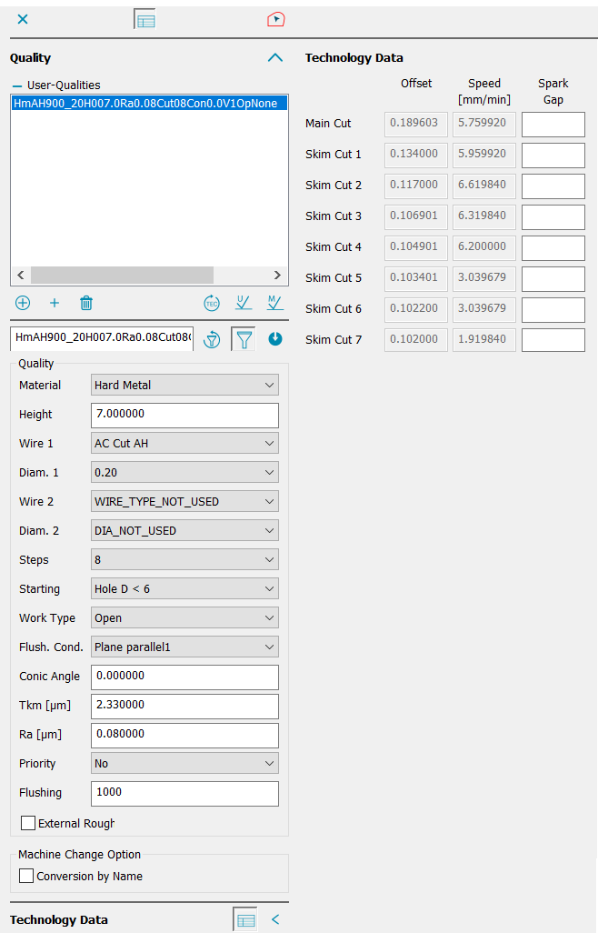Open the Wire 1 dropdown
598x933 pixels.
[x=185, y=443]
